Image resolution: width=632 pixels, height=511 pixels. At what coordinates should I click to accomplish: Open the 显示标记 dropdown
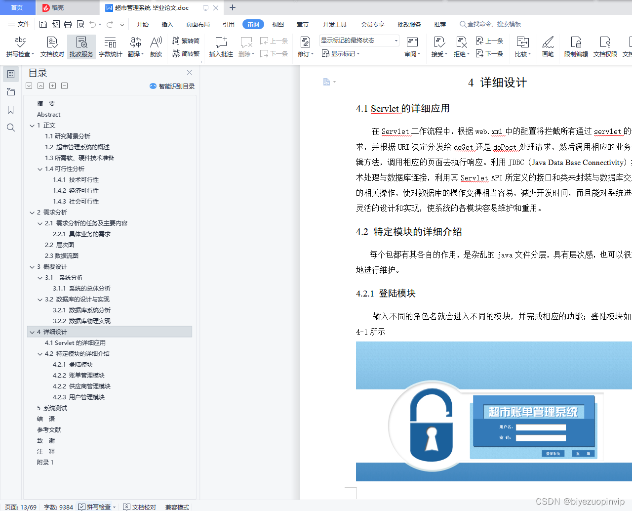tap(341, 53)
